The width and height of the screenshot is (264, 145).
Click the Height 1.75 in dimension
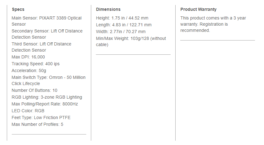click(x=122, y=18)
